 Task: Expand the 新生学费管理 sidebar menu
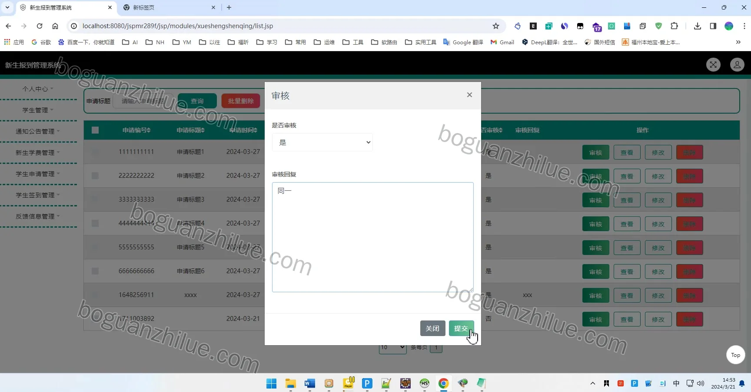click(38, 153)
